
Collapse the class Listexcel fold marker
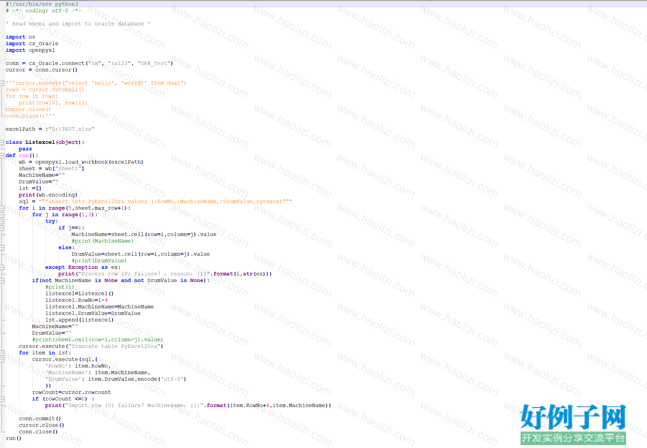tap(2, 142)
